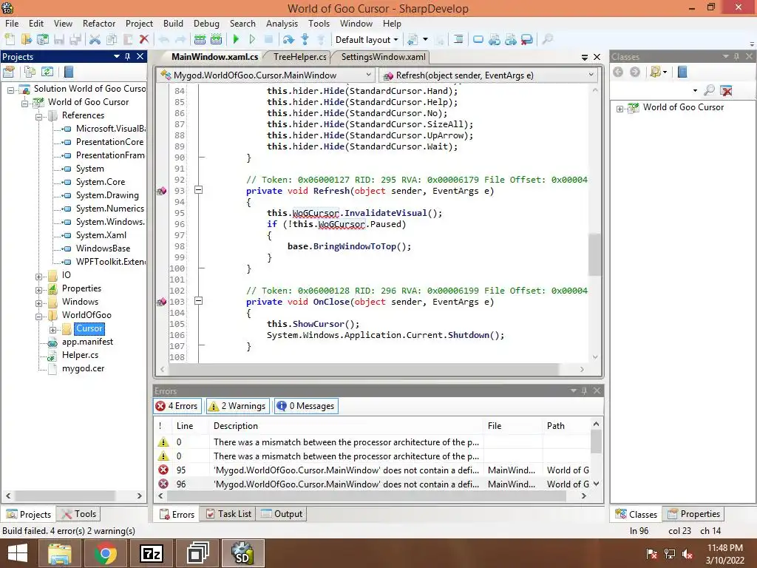Select app.manifest in the project tree

87,342
